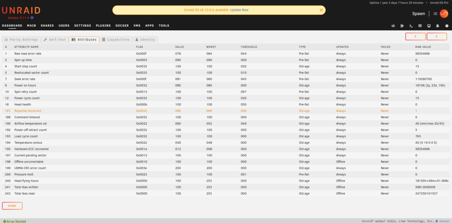Click the 'Seek error rate' attribute
The width and height of the screenshot is (452, 223).
24,79
